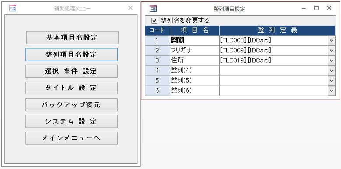
Task: Click the [FLD019],[IDCard] definition field
Action: pos(274,61)
